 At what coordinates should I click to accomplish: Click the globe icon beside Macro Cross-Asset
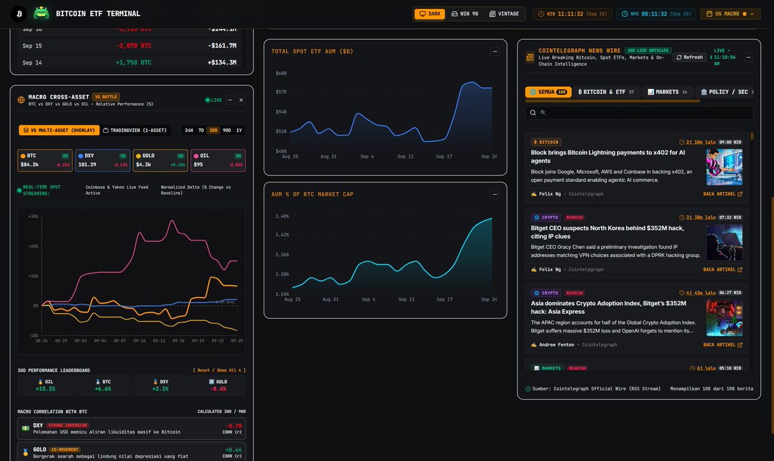pyautogui.click(x=21, y=100)
